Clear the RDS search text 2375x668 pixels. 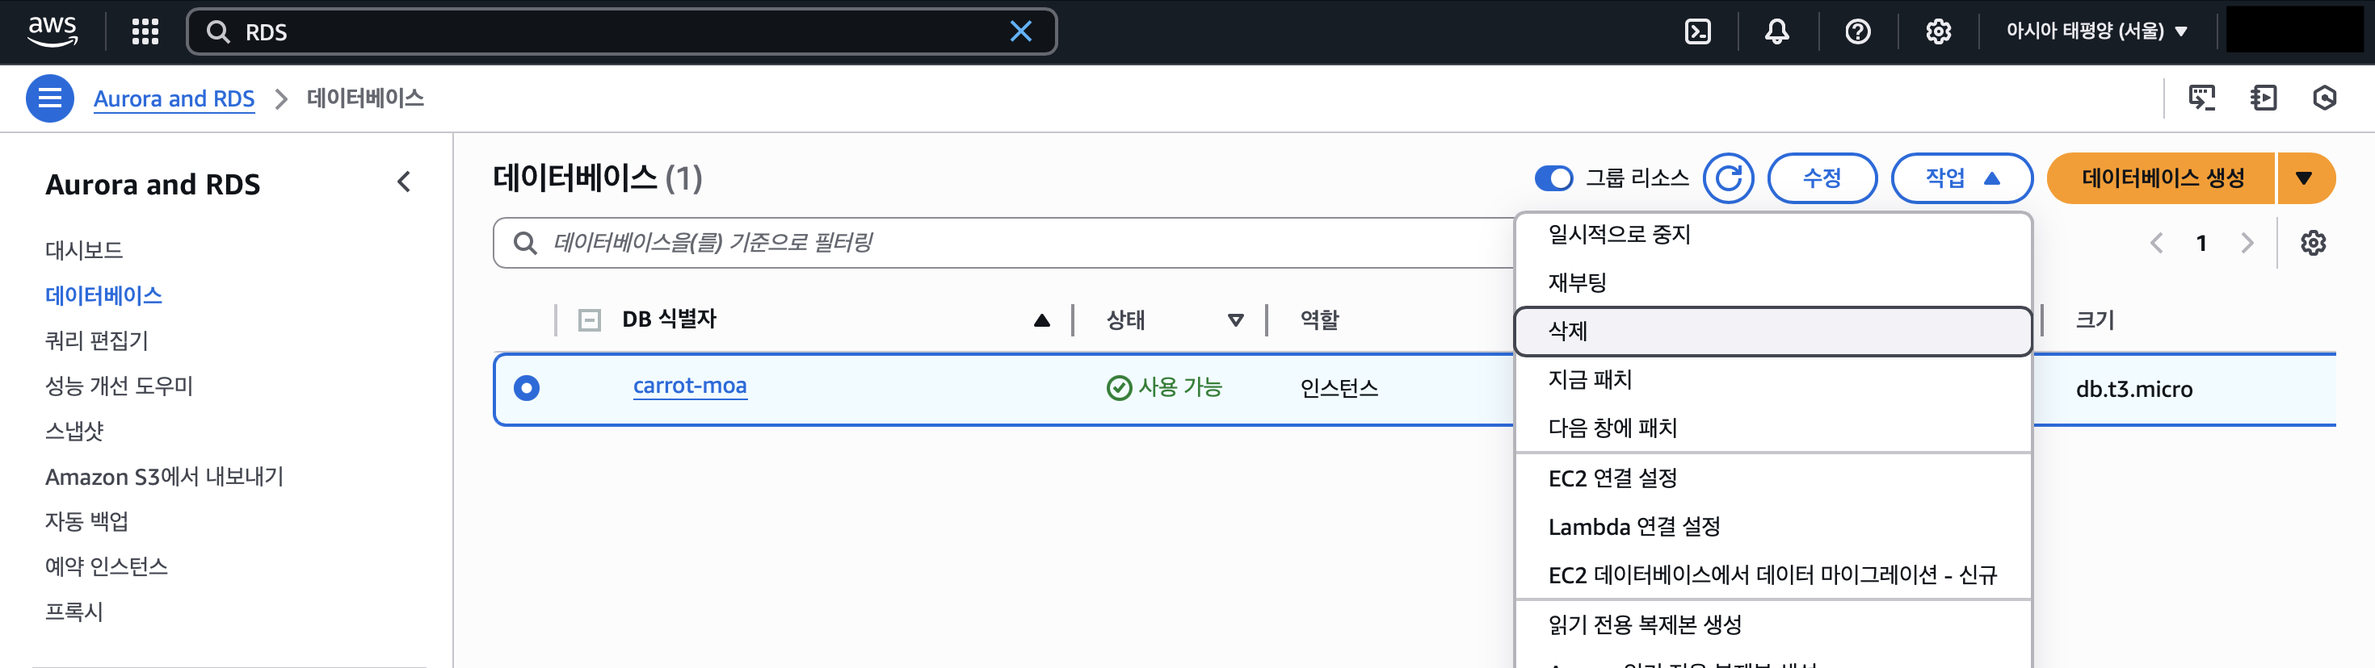coord(1020,31)
